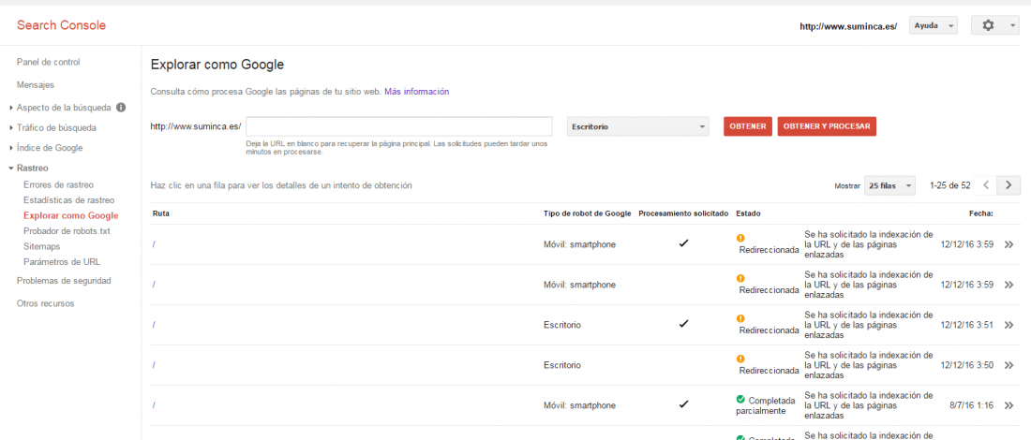Open the 25 filas rows dropdown
Image resolution: width=1031 pixels, height=440 pixels.
pos(889,186)
